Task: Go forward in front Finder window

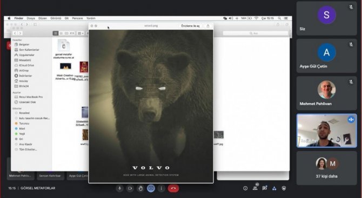Action: coord(20,33)
